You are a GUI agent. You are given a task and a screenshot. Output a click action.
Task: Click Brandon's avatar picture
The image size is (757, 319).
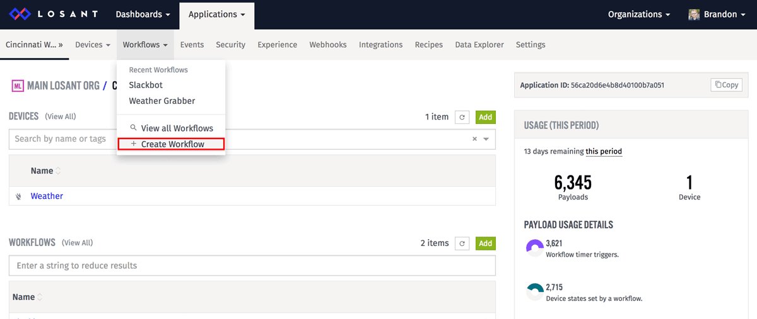click(694, 14)
